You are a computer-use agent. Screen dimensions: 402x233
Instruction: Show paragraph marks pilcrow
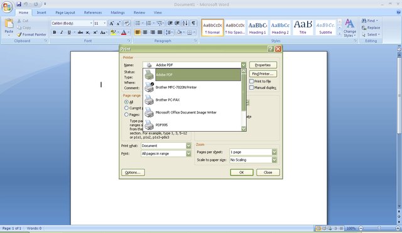click(193, 23)
